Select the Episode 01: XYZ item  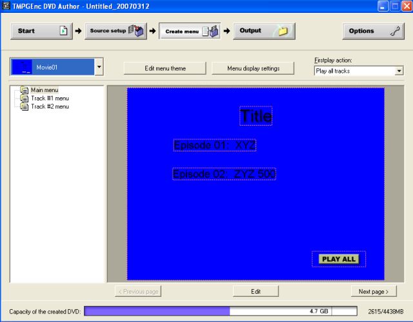(214, 145)
